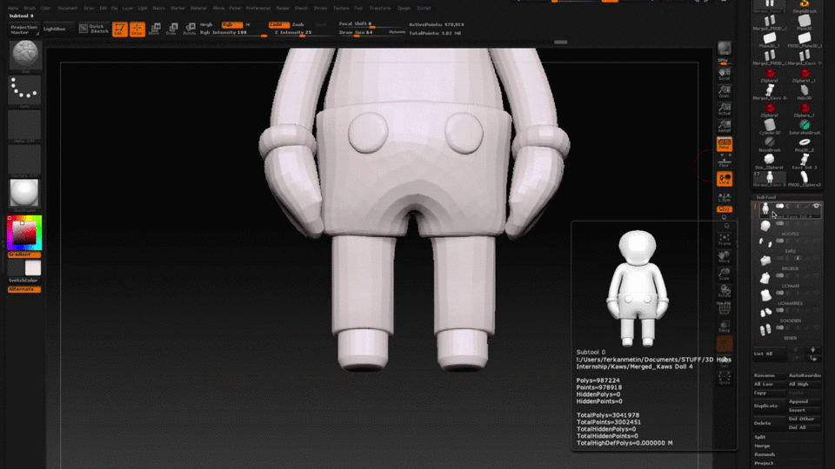Select the Move tool in top toolbar
The width and height of the screenshot is (835, 469).
[x=155, y=30]
